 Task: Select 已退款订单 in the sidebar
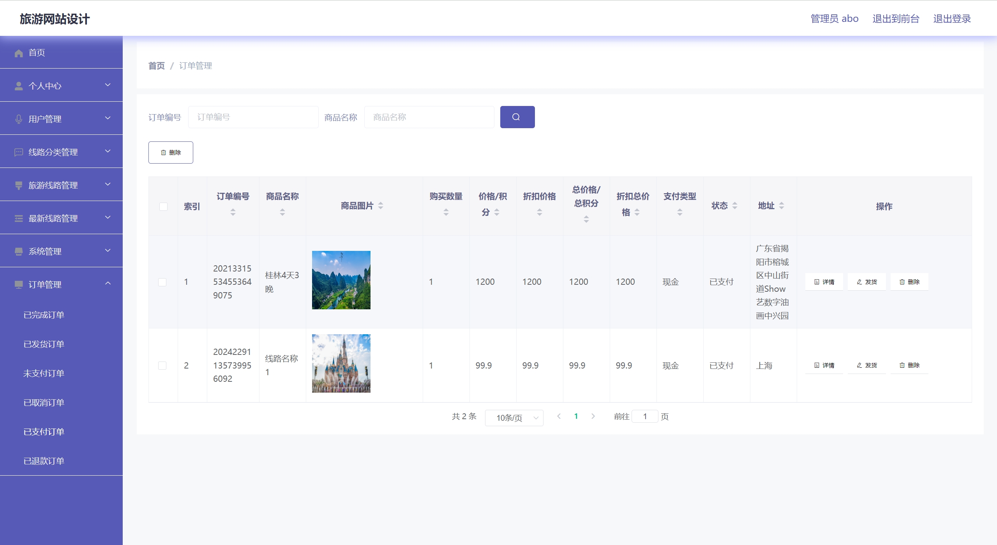[x=44, y=461]
